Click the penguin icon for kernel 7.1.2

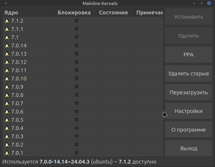[x=7, y=21]
